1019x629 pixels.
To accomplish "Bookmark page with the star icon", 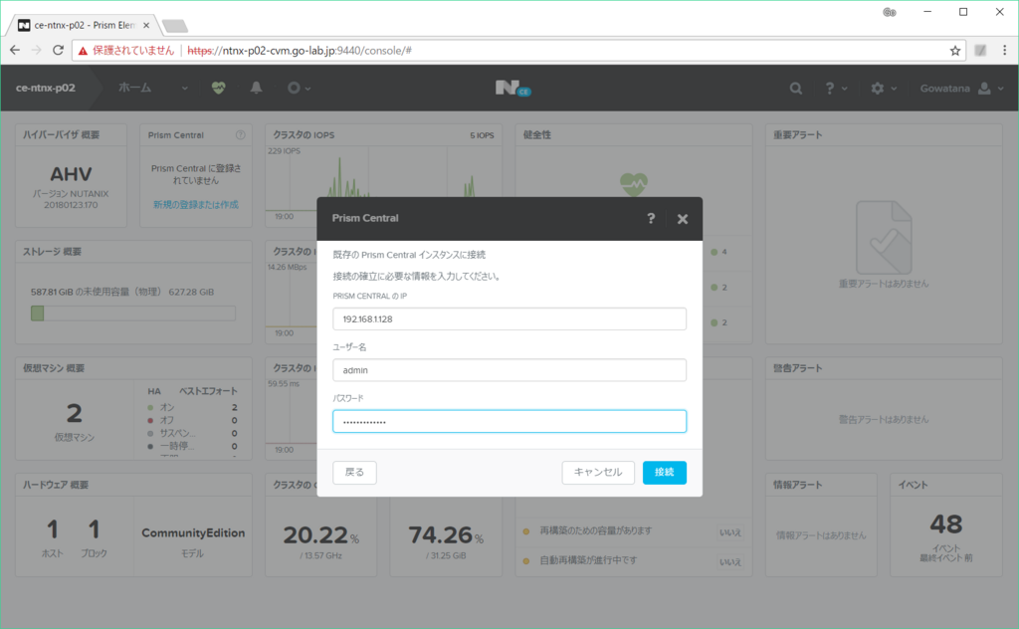I will tap(954, 51).
